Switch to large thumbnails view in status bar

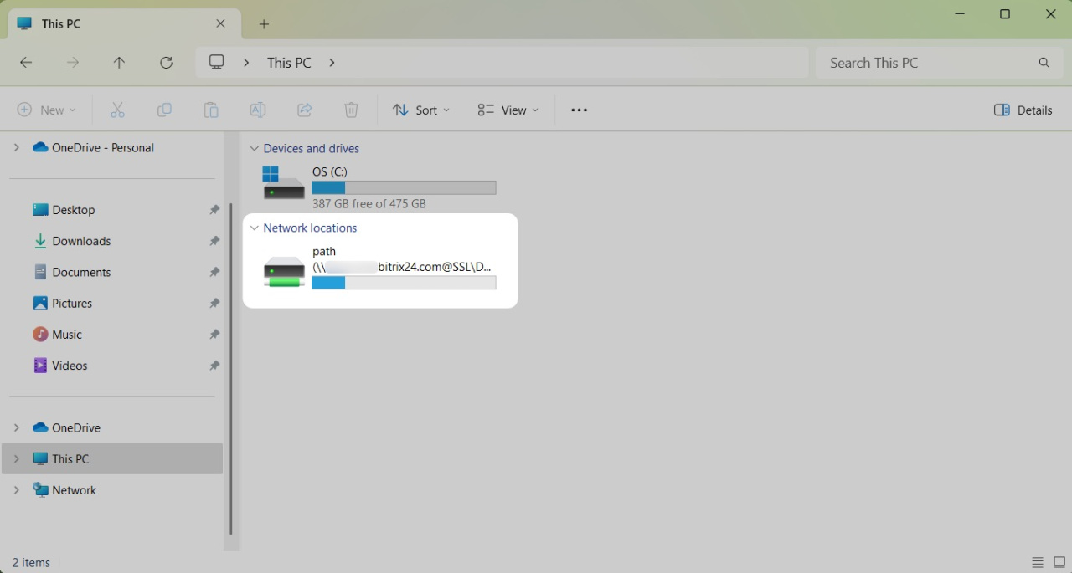point(1059,562)
